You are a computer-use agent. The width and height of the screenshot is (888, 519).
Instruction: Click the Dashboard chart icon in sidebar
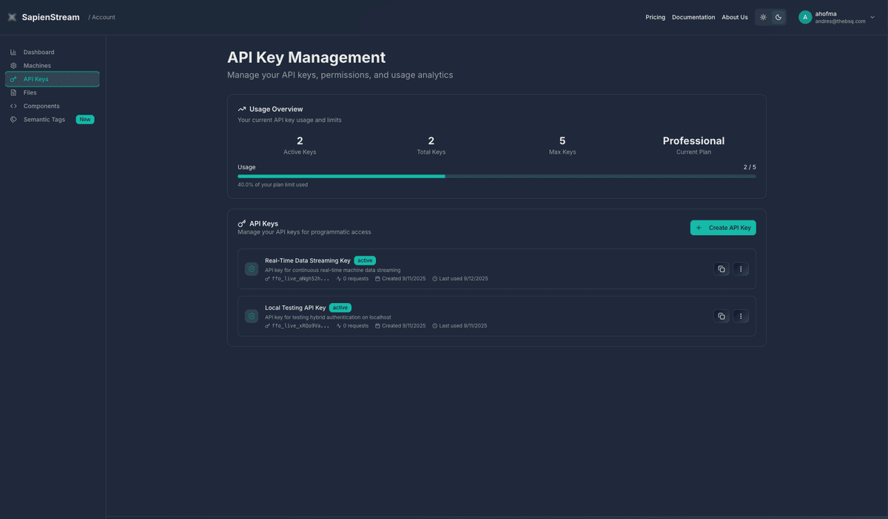point(13,52)
